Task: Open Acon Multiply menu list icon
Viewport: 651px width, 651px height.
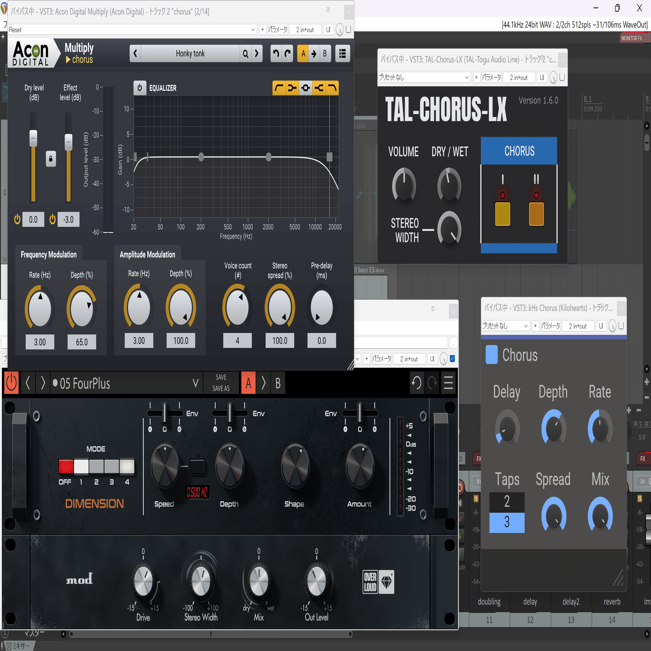Action: pyautogui.click(x=342, y=53)
